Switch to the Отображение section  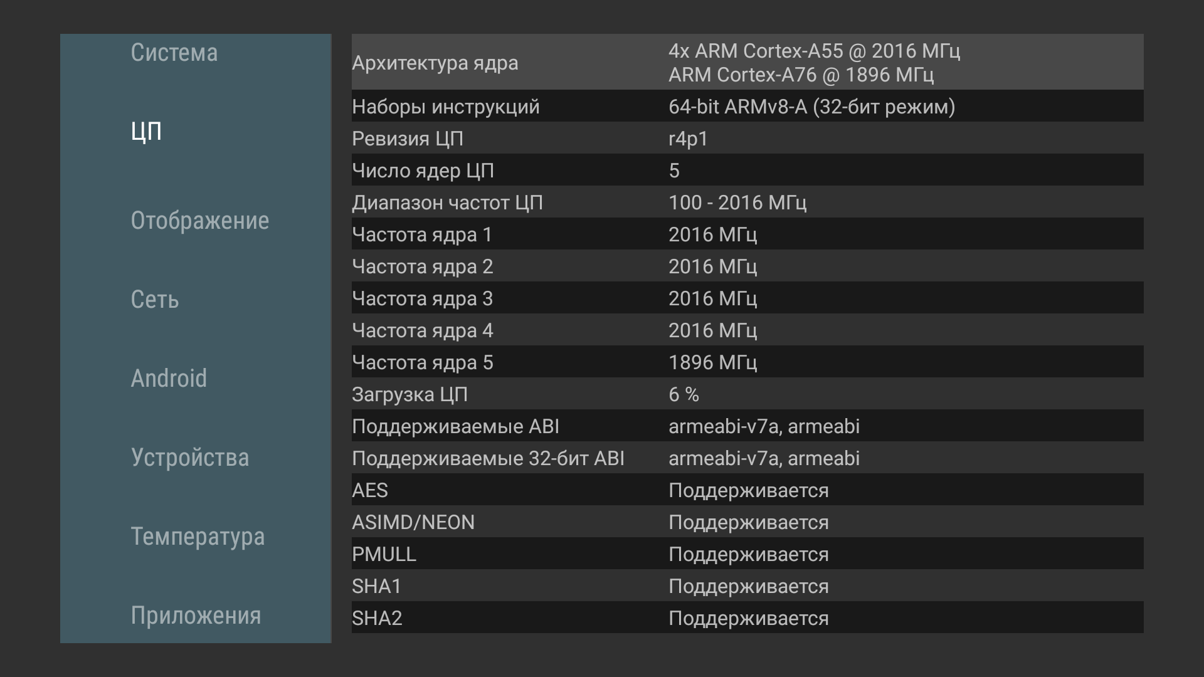(199, 221)
